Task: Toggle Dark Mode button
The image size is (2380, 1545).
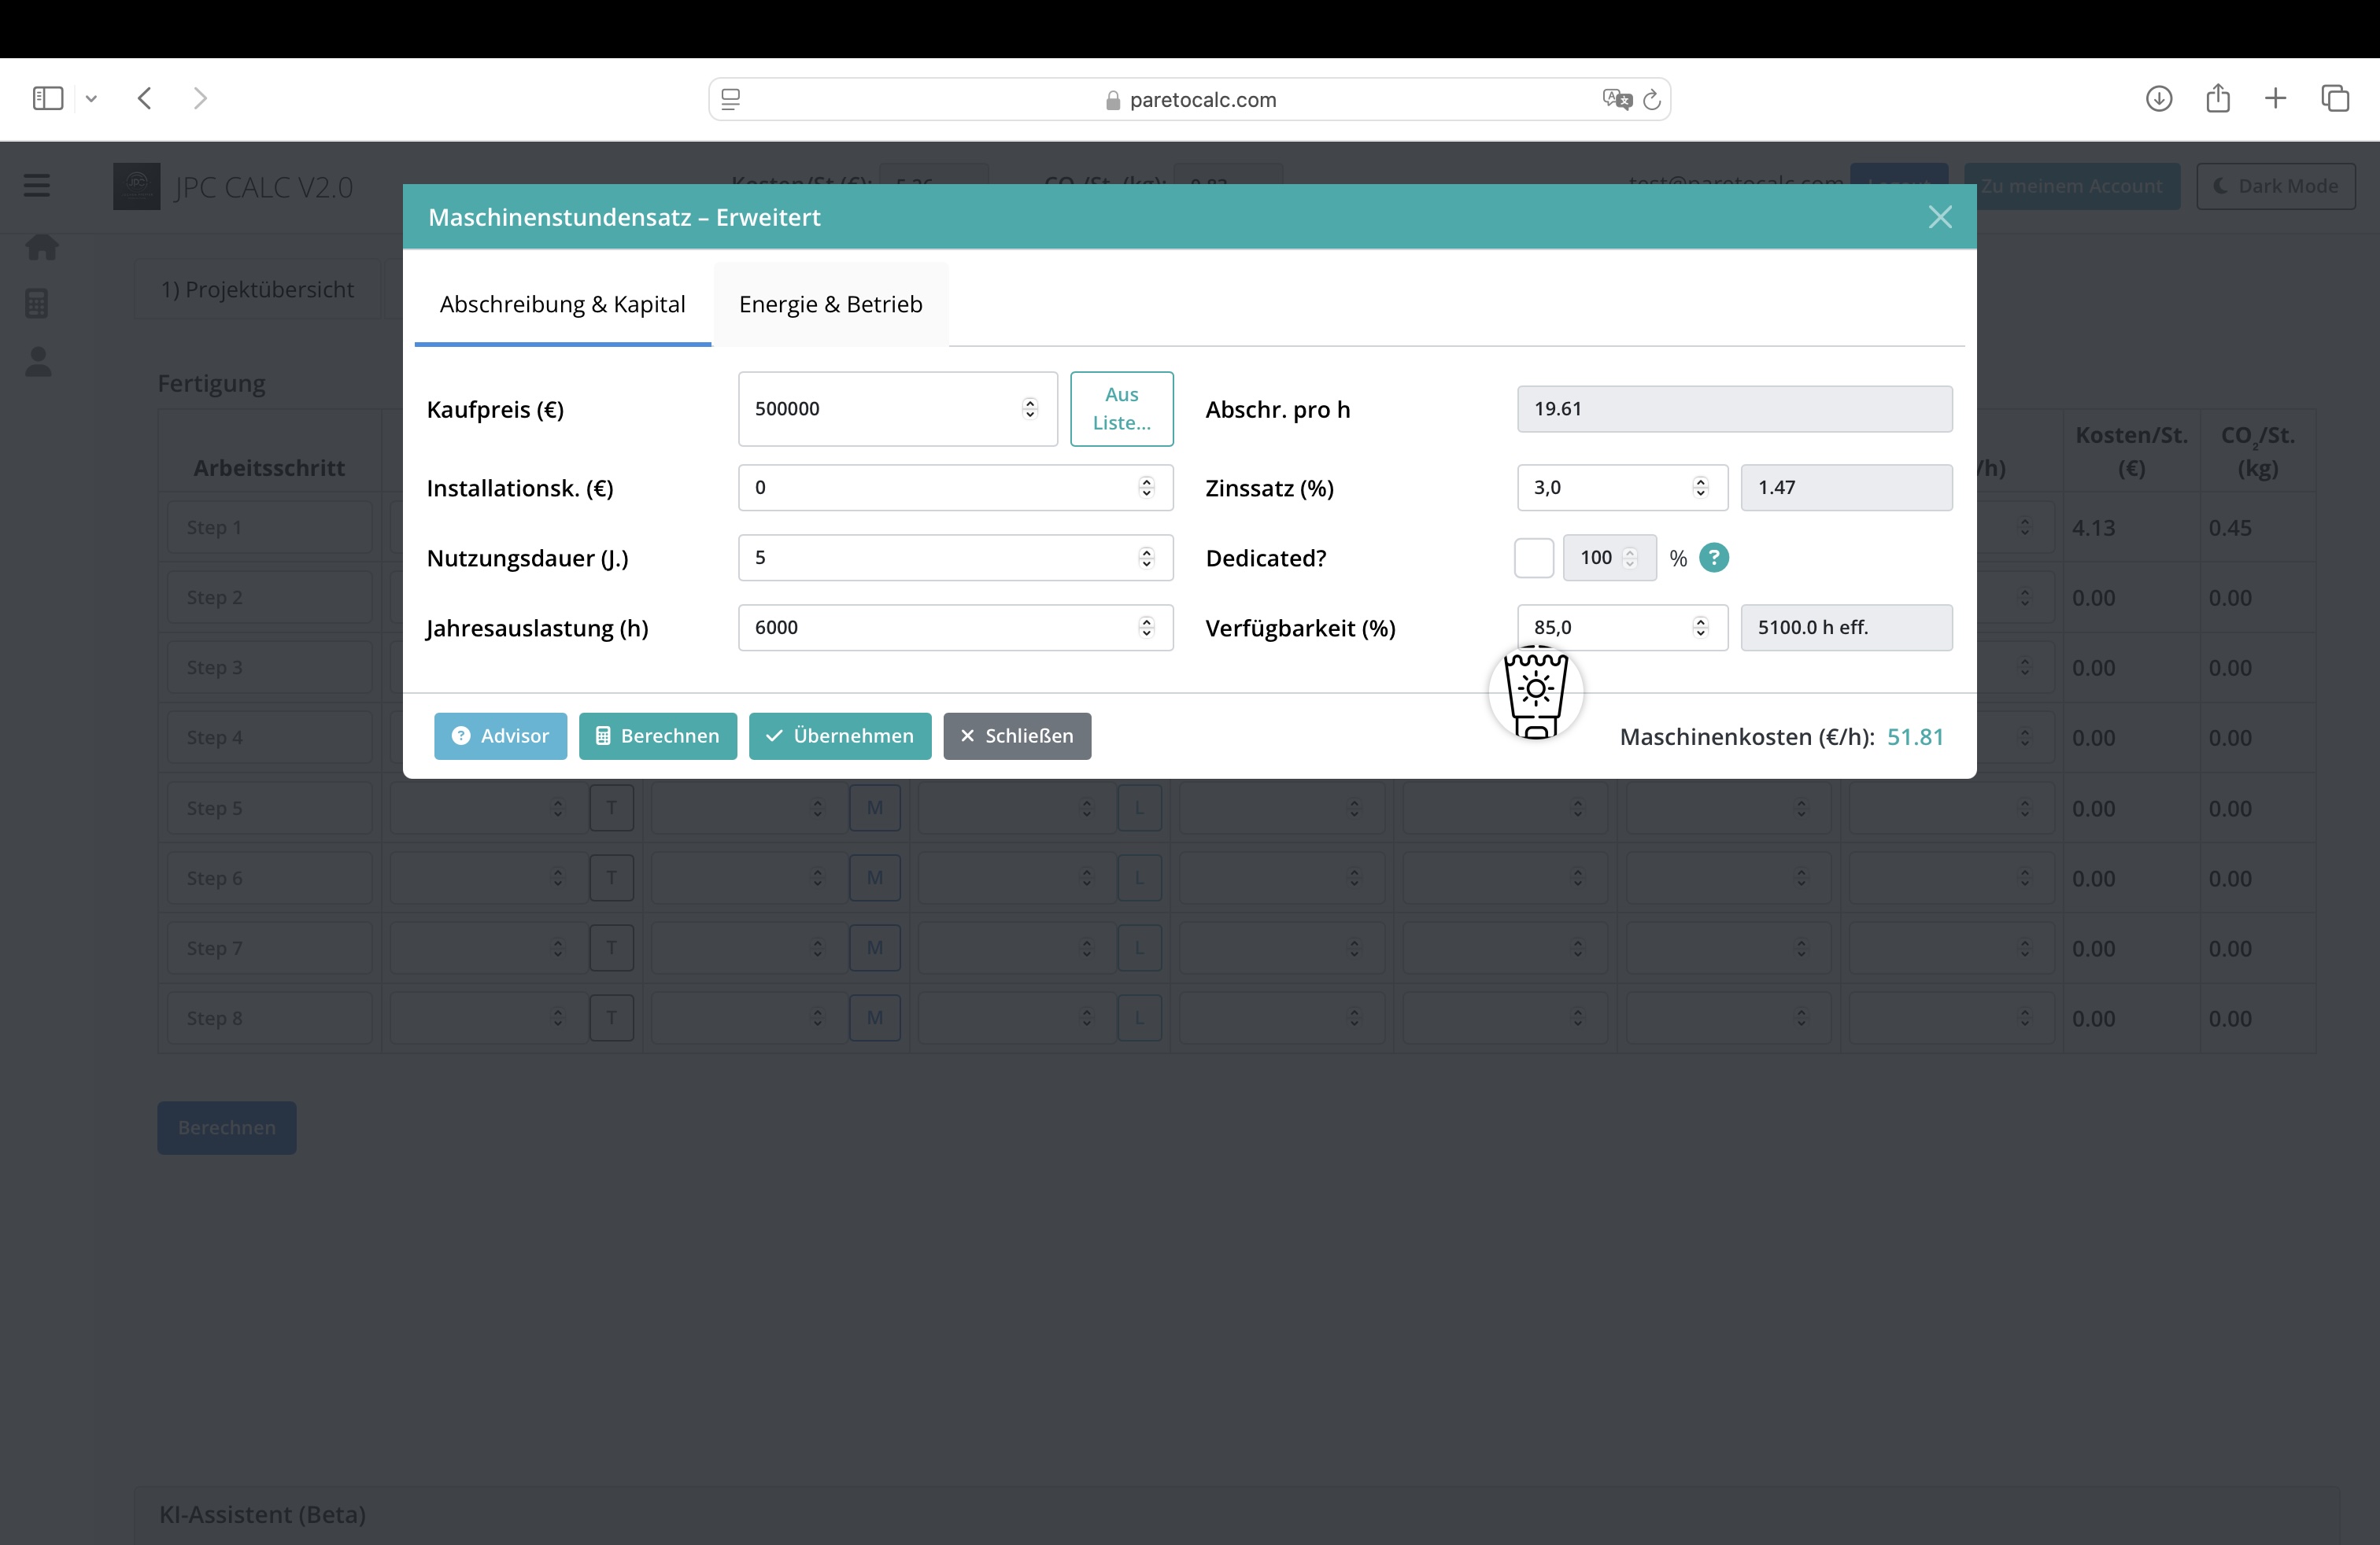Action: click(2276, 186)
